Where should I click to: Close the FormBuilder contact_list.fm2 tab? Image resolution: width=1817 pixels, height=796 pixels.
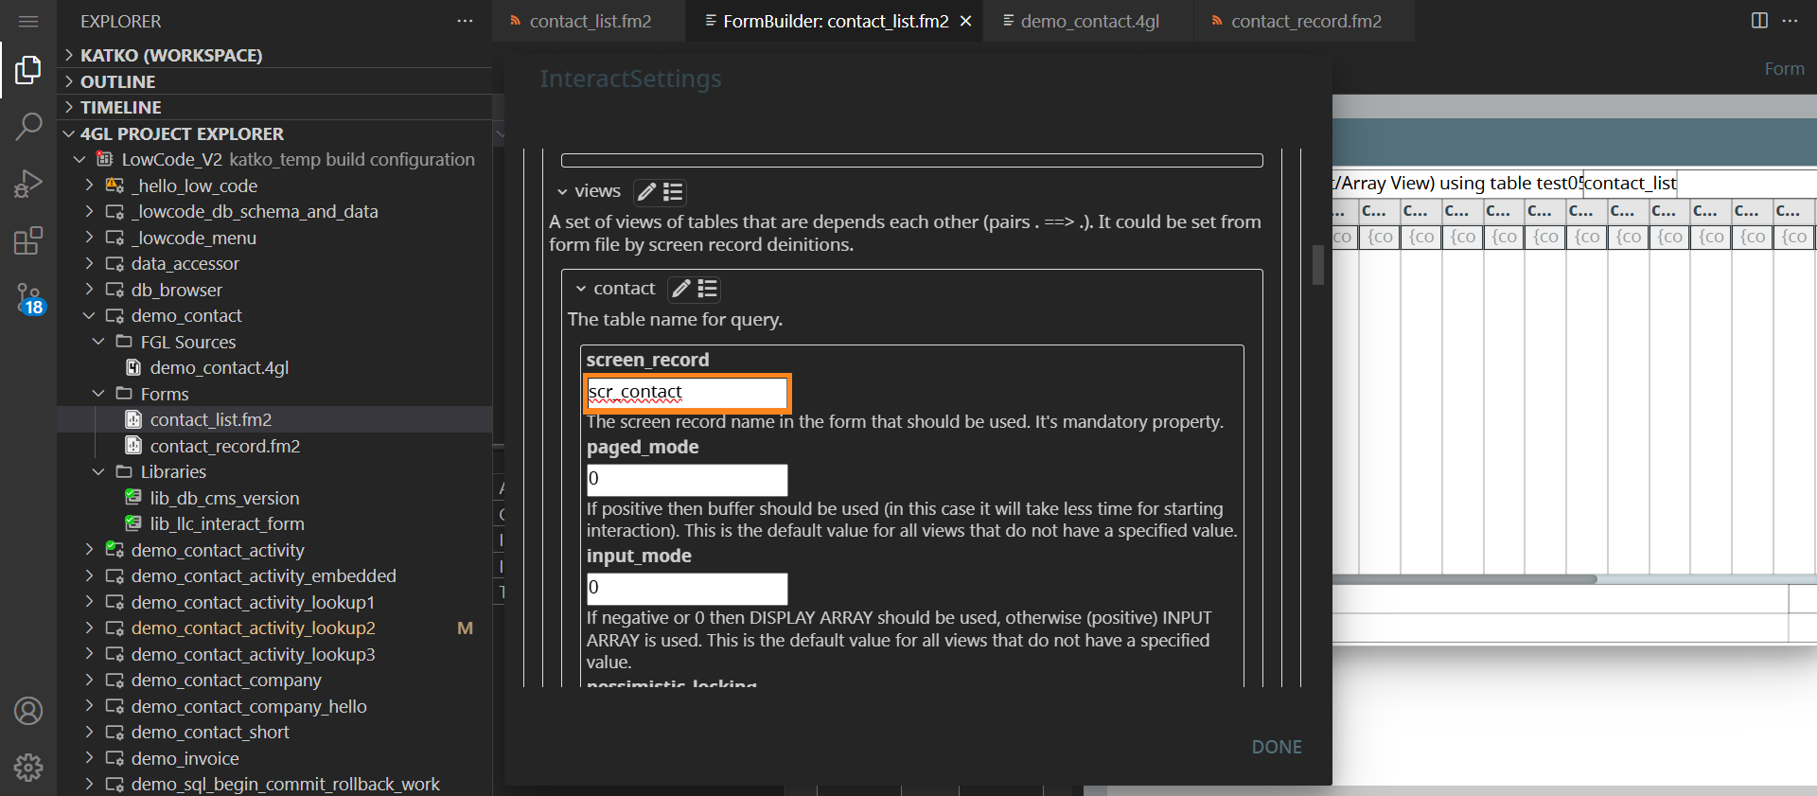click(966, 21)
